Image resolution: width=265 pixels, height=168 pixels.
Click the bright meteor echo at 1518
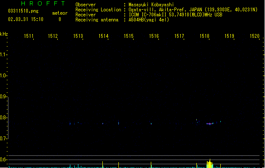210,123
